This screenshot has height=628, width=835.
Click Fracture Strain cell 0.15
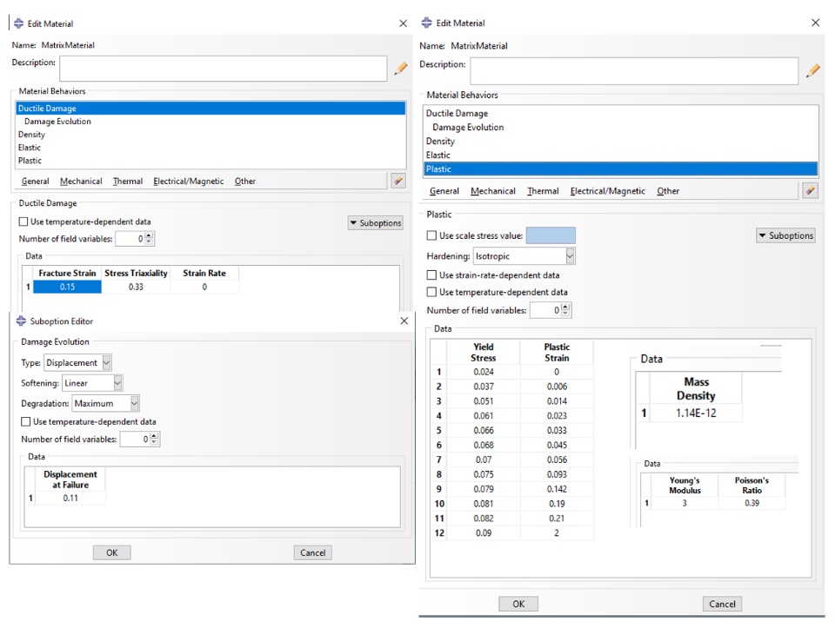(x=67, y=287)
